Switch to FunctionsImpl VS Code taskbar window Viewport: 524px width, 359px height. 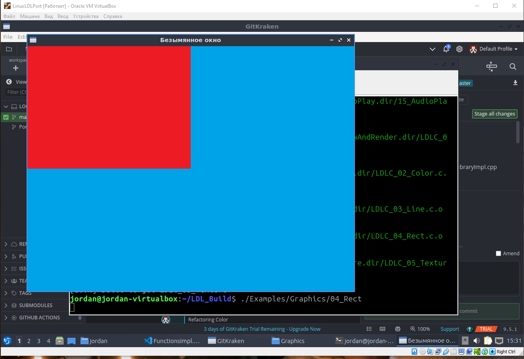coord(172,341)
